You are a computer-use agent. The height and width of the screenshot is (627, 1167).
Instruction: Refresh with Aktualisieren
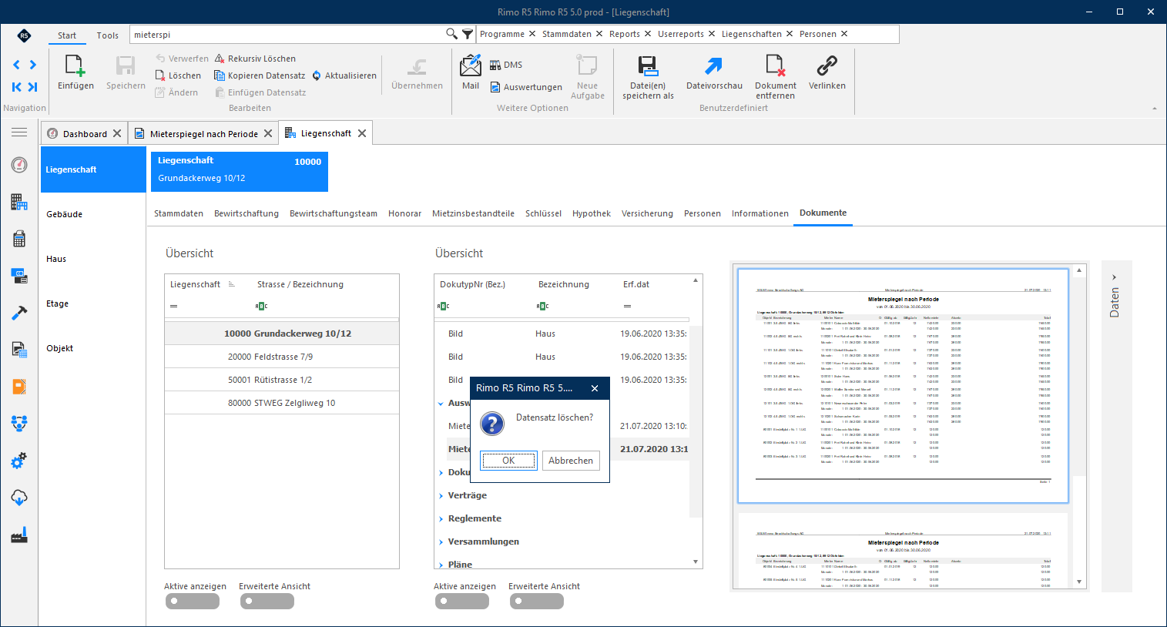pyautogui.click(x=344, y=75)
